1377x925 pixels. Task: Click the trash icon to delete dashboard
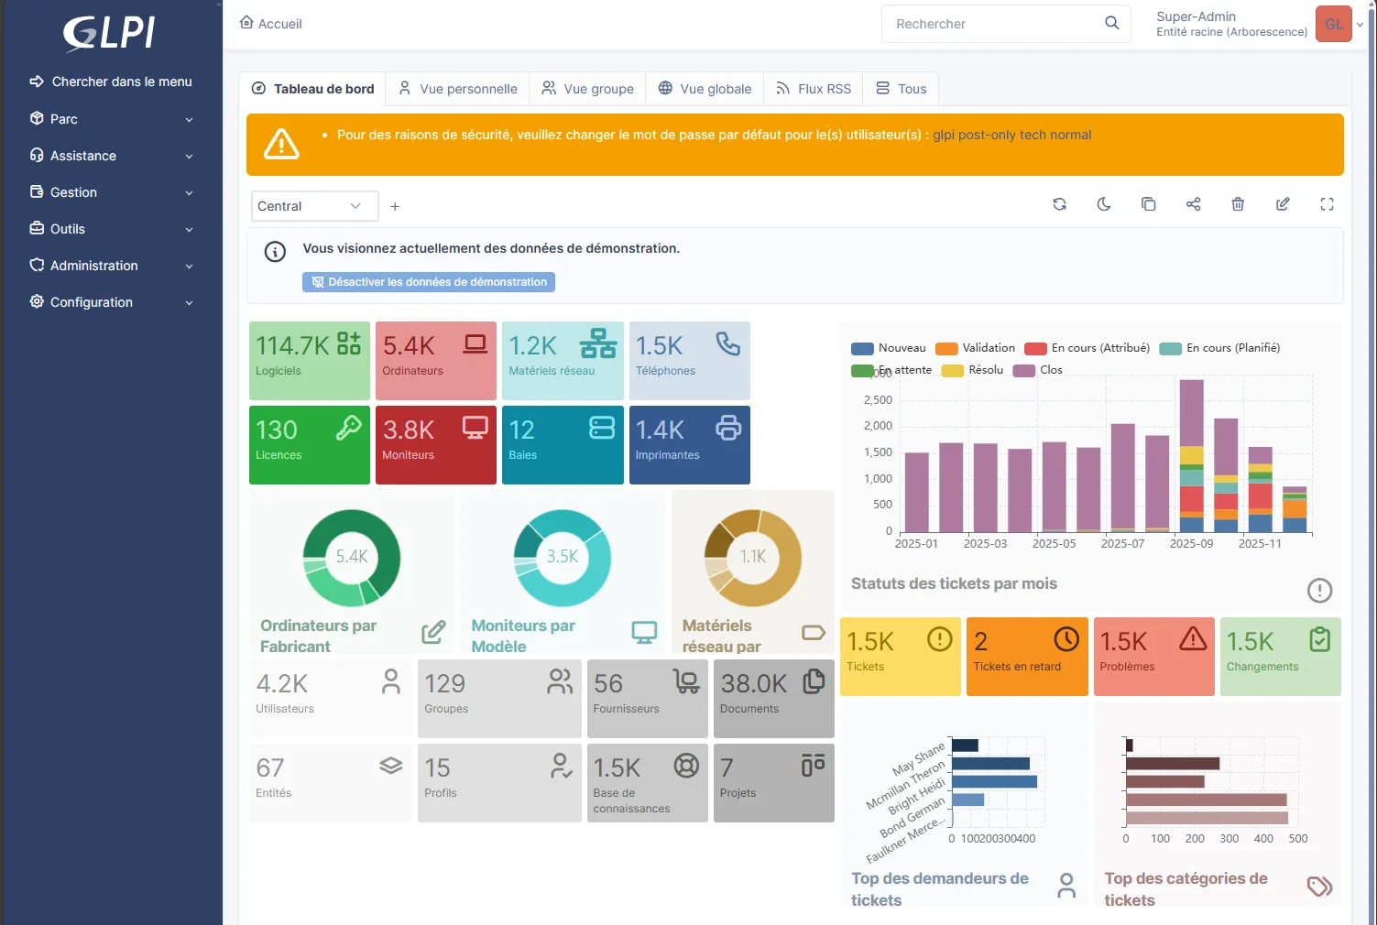[x=1238, y=204]
